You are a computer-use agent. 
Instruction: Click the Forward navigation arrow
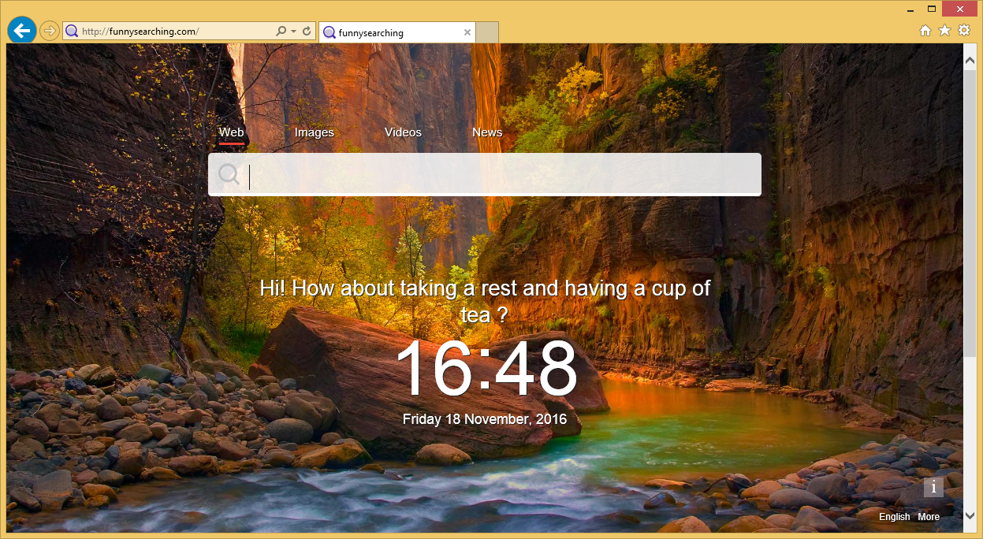pyautogui.click(x=50, y=32)
